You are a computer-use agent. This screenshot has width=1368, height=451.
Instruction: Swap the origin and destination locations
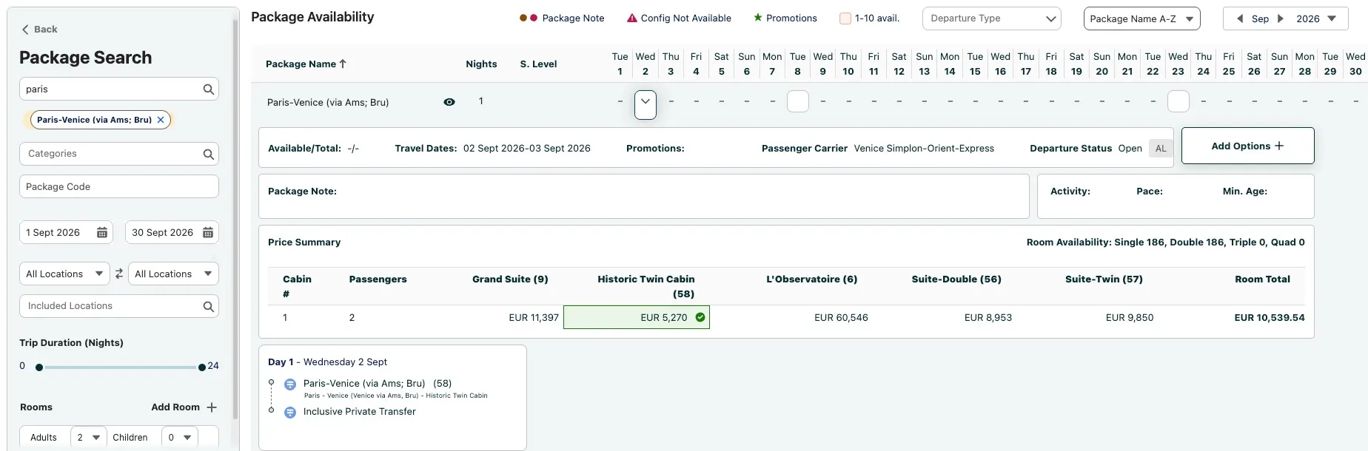(x=119, y=274)
